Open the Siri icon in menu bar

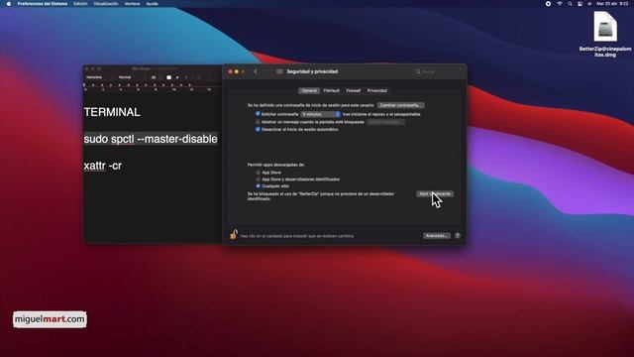click(589, 4)
